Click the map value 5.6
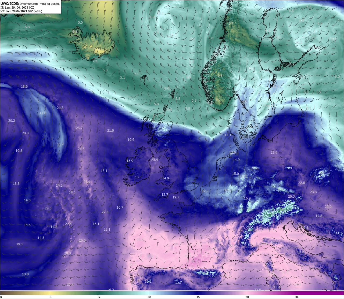344x299 pixels. point(211,38)
